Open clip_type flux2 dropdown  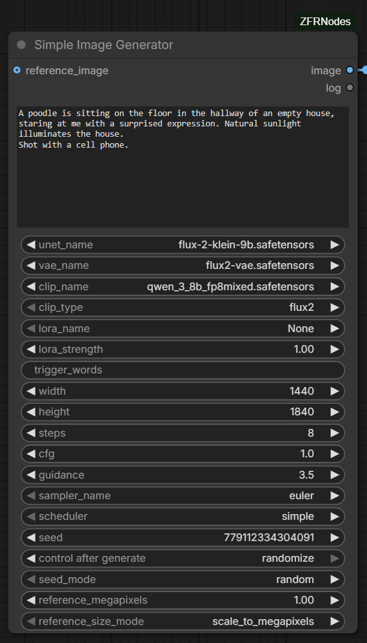pyautogui.click(x=183, y=308)
